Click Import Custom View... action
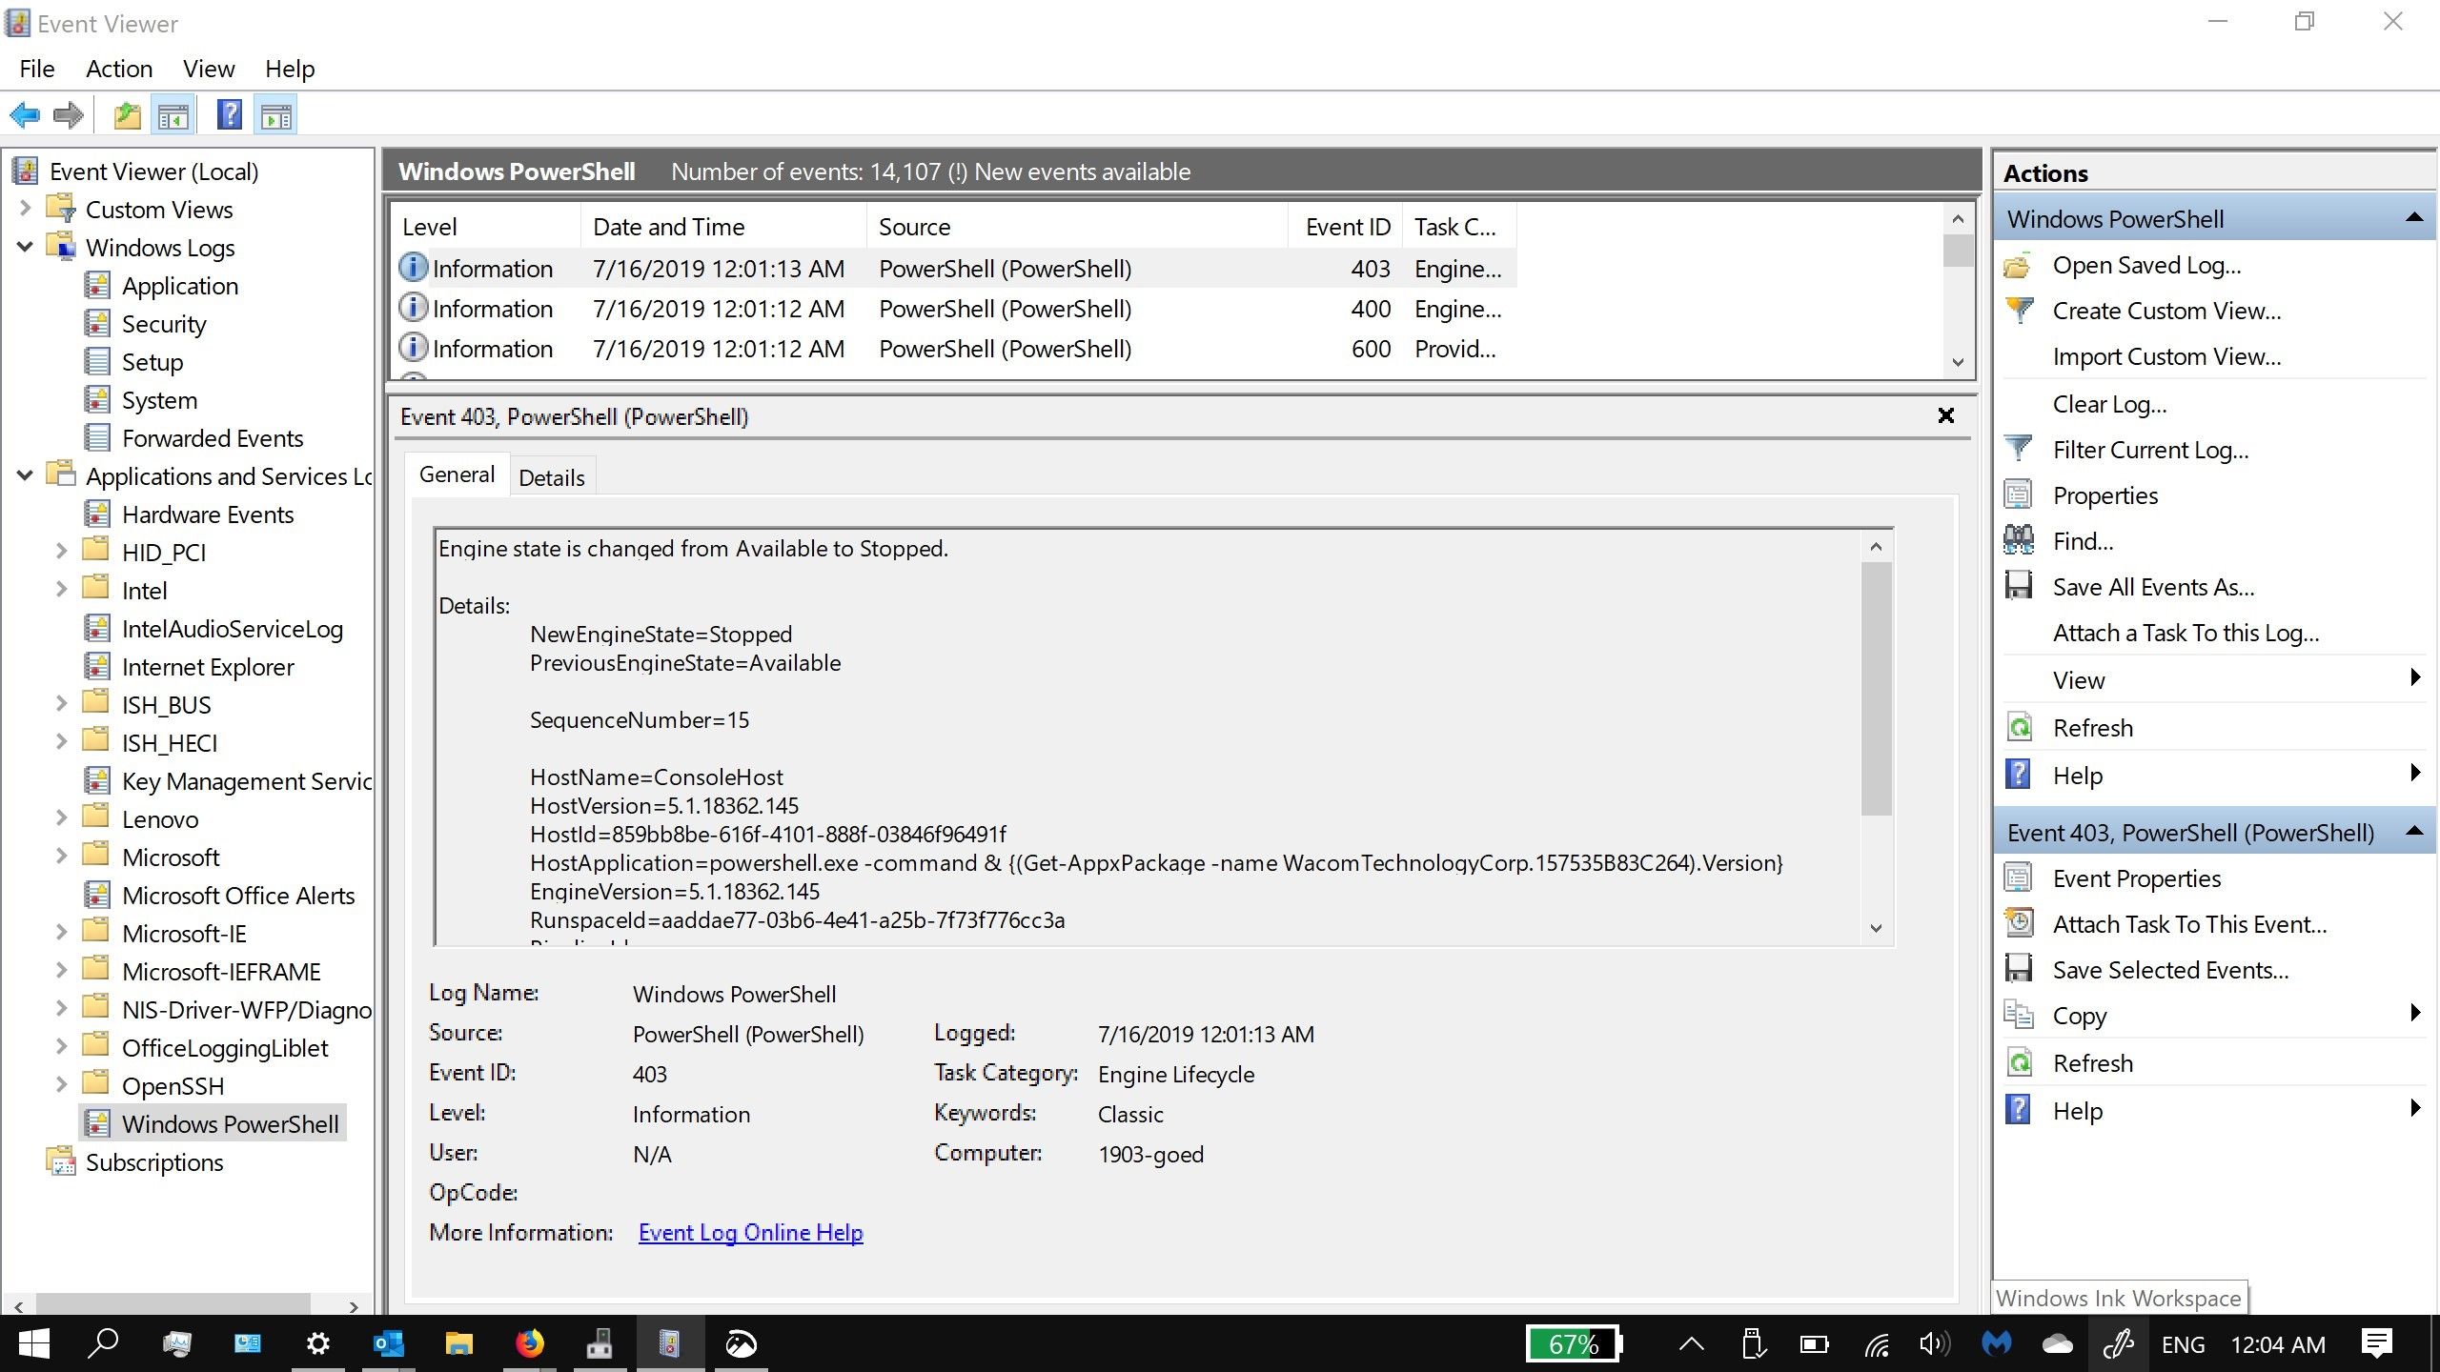Screen dimensions: 2440x1372 coord(2166,356)
